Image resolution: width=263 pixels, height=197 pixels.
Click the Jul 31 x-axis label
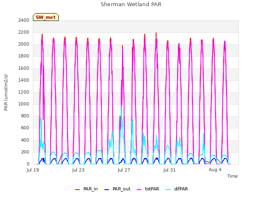click(x=170, y=170)
